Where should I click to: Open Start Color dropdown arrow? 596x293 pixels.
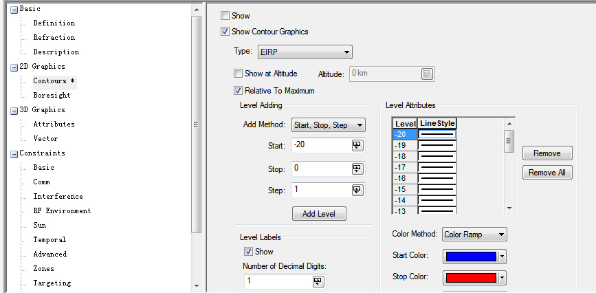coord(502,257)
